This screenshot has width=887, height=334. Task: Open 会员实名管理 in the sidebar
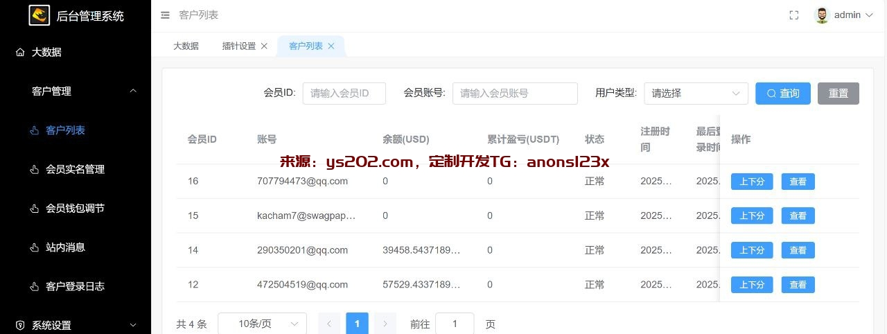coord(75,169)
